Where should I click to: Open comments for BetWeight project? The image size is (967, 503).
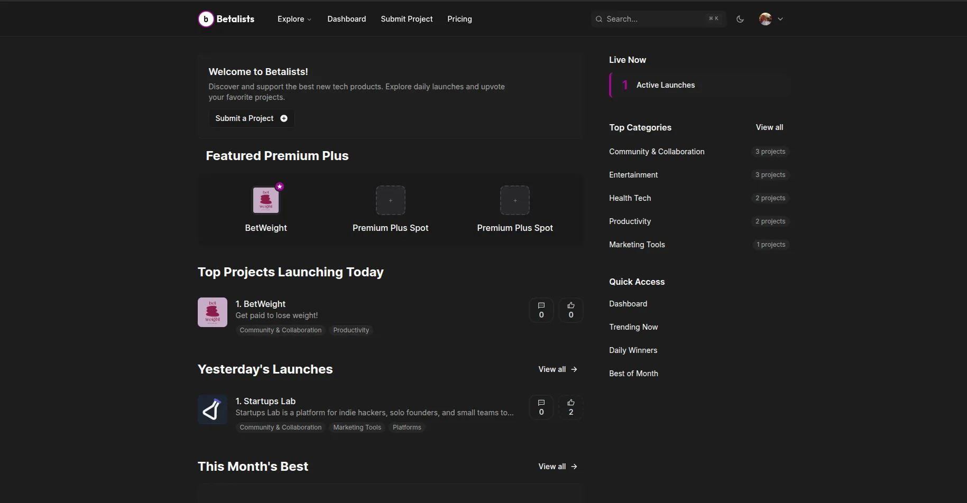[541, 310]
